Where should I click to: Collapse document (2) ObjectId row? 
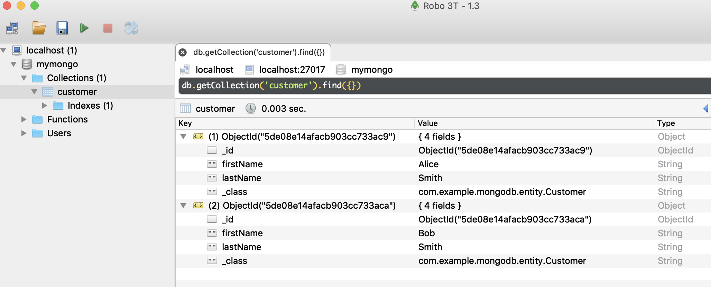coord(184,206)
